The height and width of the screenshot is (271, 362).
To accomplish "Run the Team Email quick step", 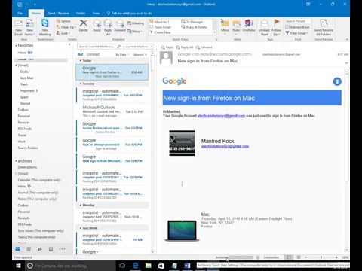I will [x=160, y=27].
